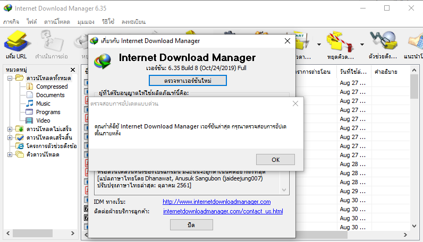Expand the ดาวน์โหลดไม่เสร็จ tree node
The height and width of the screenshot is (242, 423).
pyautogui.click(x=10, y=129)
